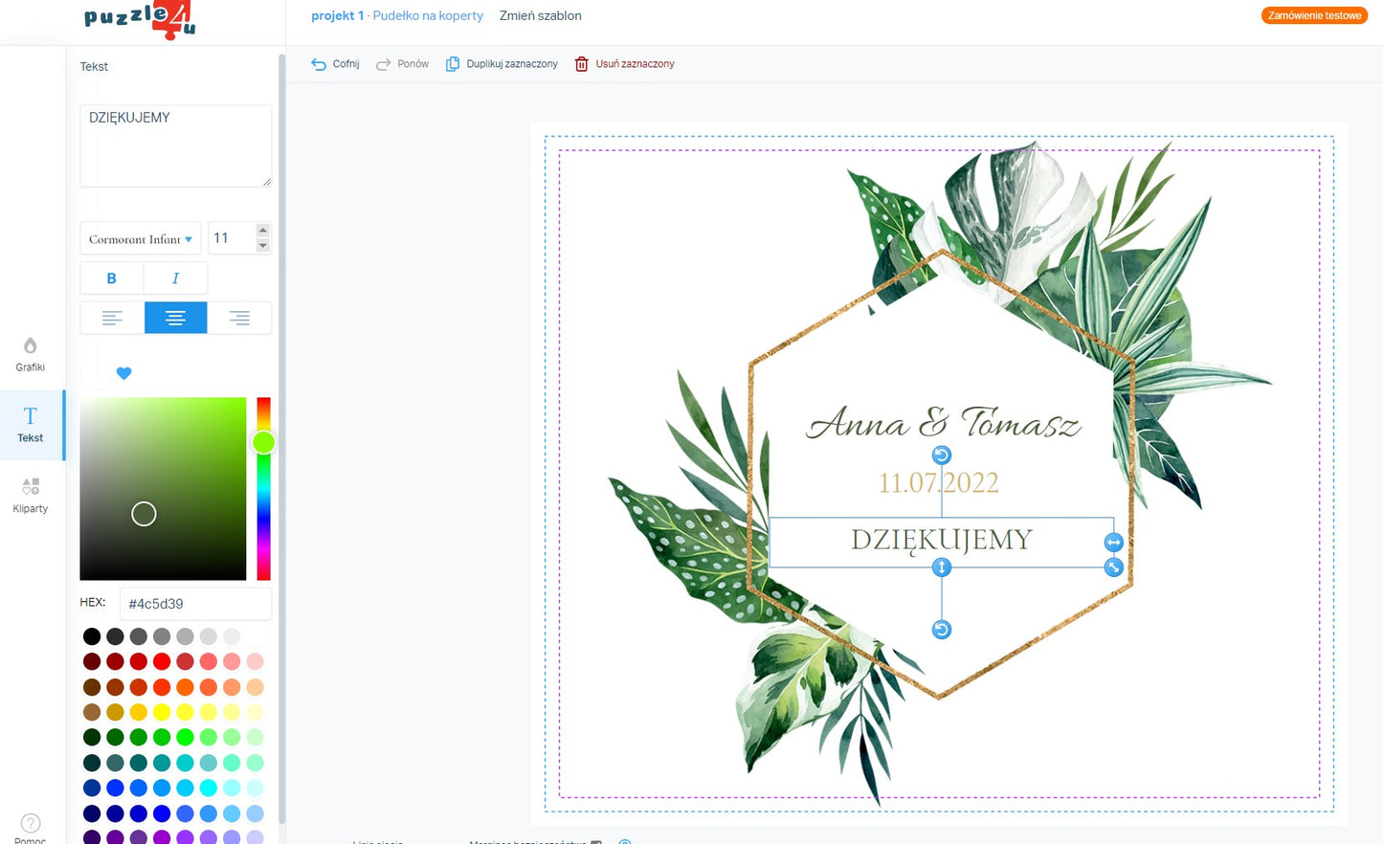Viewport: 1383px width, 844px height.
Task: Click the blue heart icon
Action: pos(123,373)
